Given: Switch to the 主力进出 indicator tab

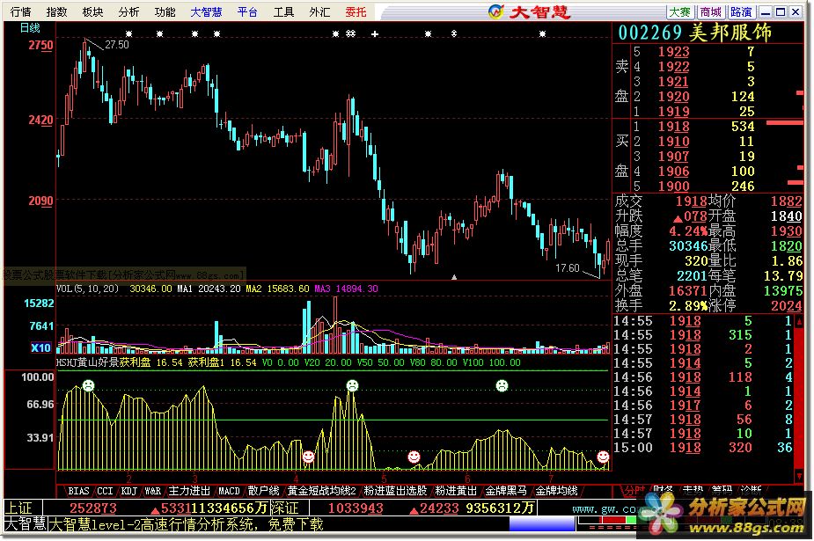Looking at the screenshot, I should click(x=189, y=491).
